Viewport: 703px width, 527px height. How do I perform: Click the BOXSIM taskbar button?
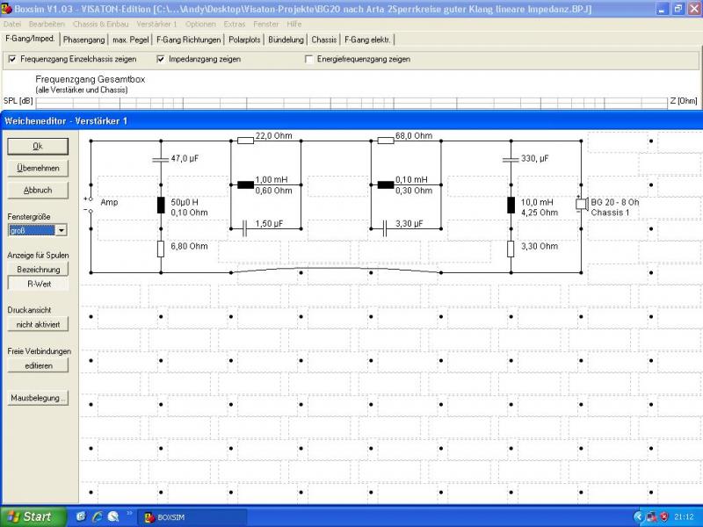click(x=192, y=517)
